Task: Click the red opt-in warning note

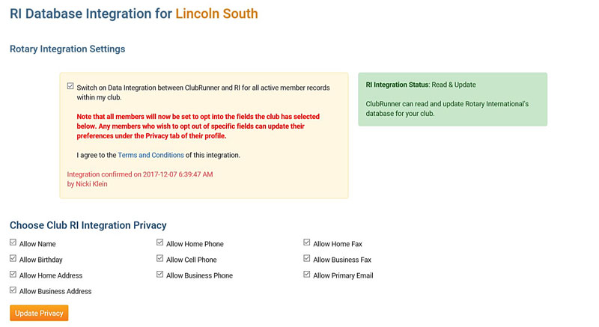Action: click(x=204, y=126)
